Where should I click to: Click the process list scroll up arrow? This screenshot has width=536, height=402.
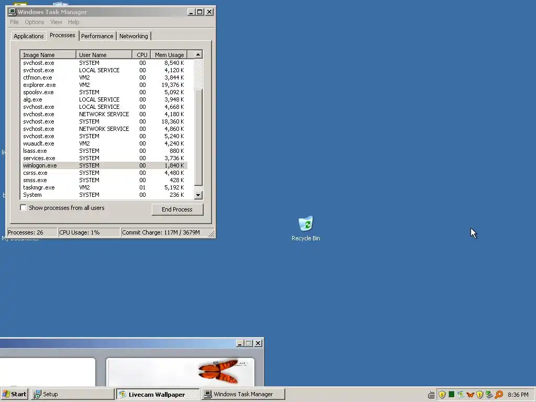198,54
